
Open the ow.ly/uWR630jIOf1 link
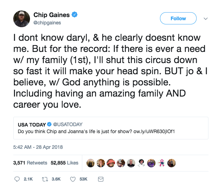(154, 131)
